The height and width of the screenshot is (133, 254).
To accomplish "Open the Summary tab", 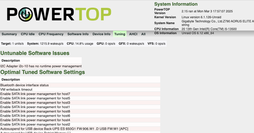I will point(9,34).
